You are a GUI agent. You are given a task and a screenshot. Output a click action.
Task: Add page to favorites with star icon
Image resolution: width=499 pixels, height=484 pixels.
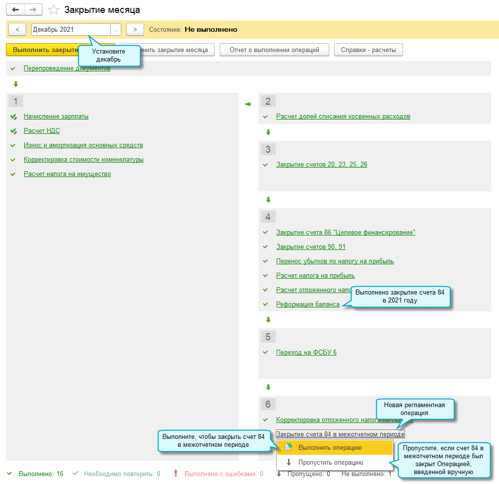54,10
